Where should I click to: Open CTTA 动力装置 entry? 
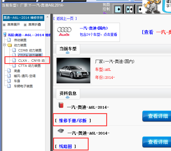[30, 66]
